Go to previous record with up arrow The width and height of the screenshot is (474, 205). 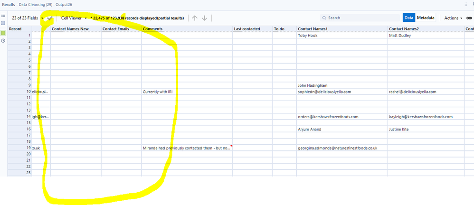195,18
